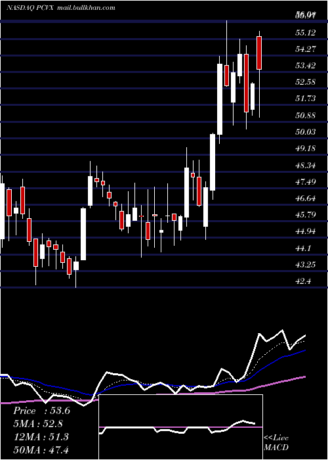Select the 49.18 price axis label

(x=306, y=148)
